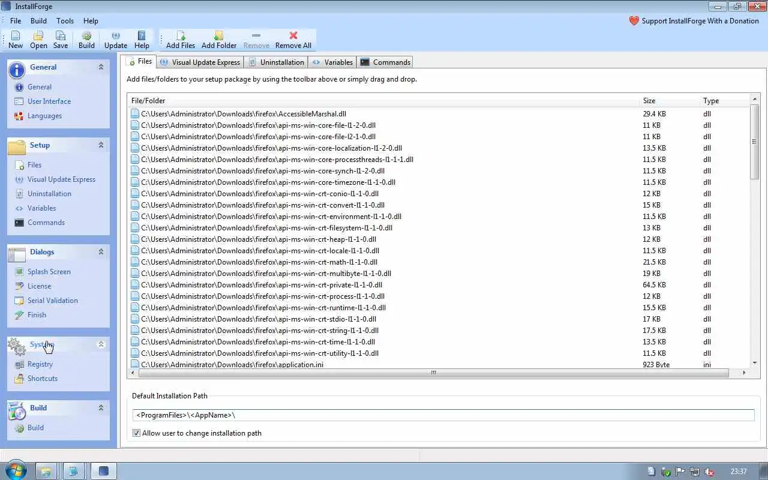
Task: Toggle Allow user to change installation path
Action: click(136, 433)
